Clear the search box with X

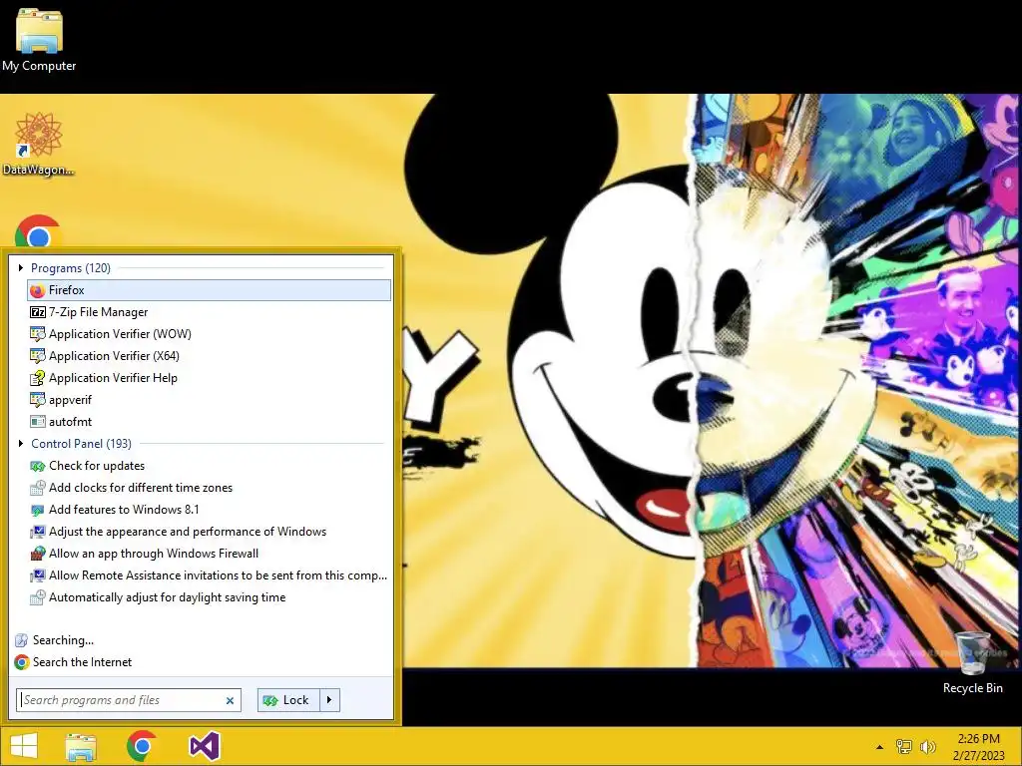point(230,701)
